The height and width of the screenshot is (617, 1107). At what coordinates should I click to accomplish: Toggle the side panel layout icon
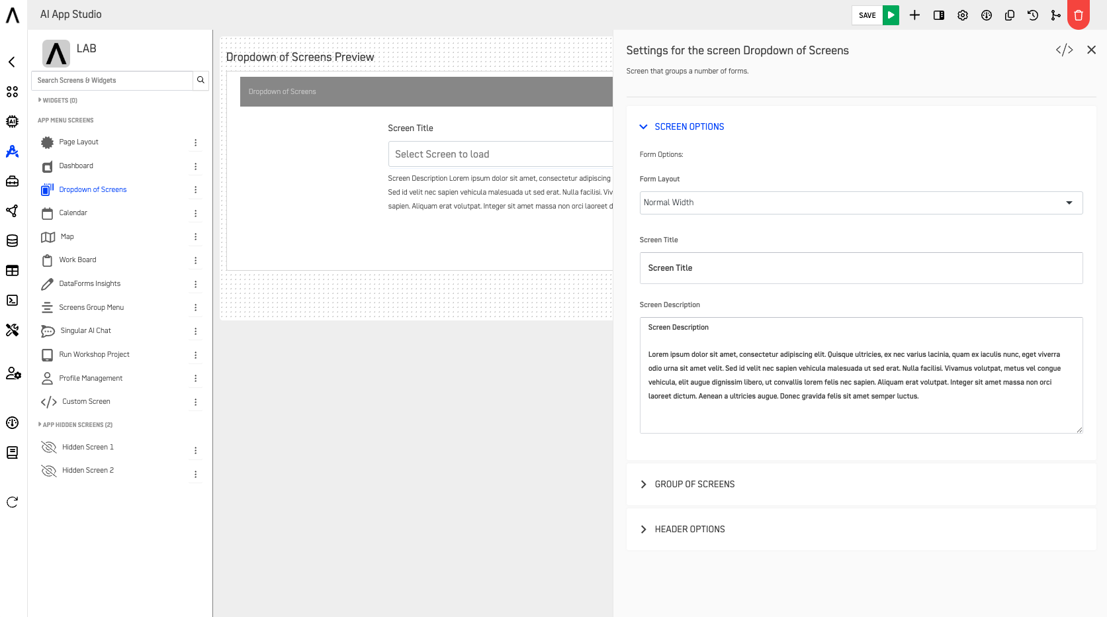pyautogui.click(x=939, y=15)
